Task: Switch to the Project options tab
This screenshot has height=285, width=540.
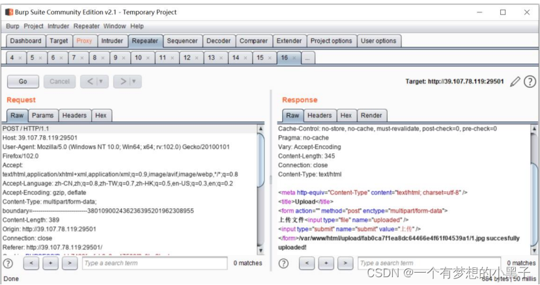Action: (332, 41)
